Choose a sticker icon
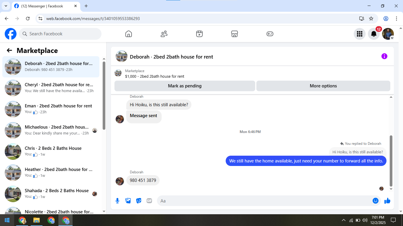Screen dimensions: 403x226 pyautogui.click(x=139, y=201)
